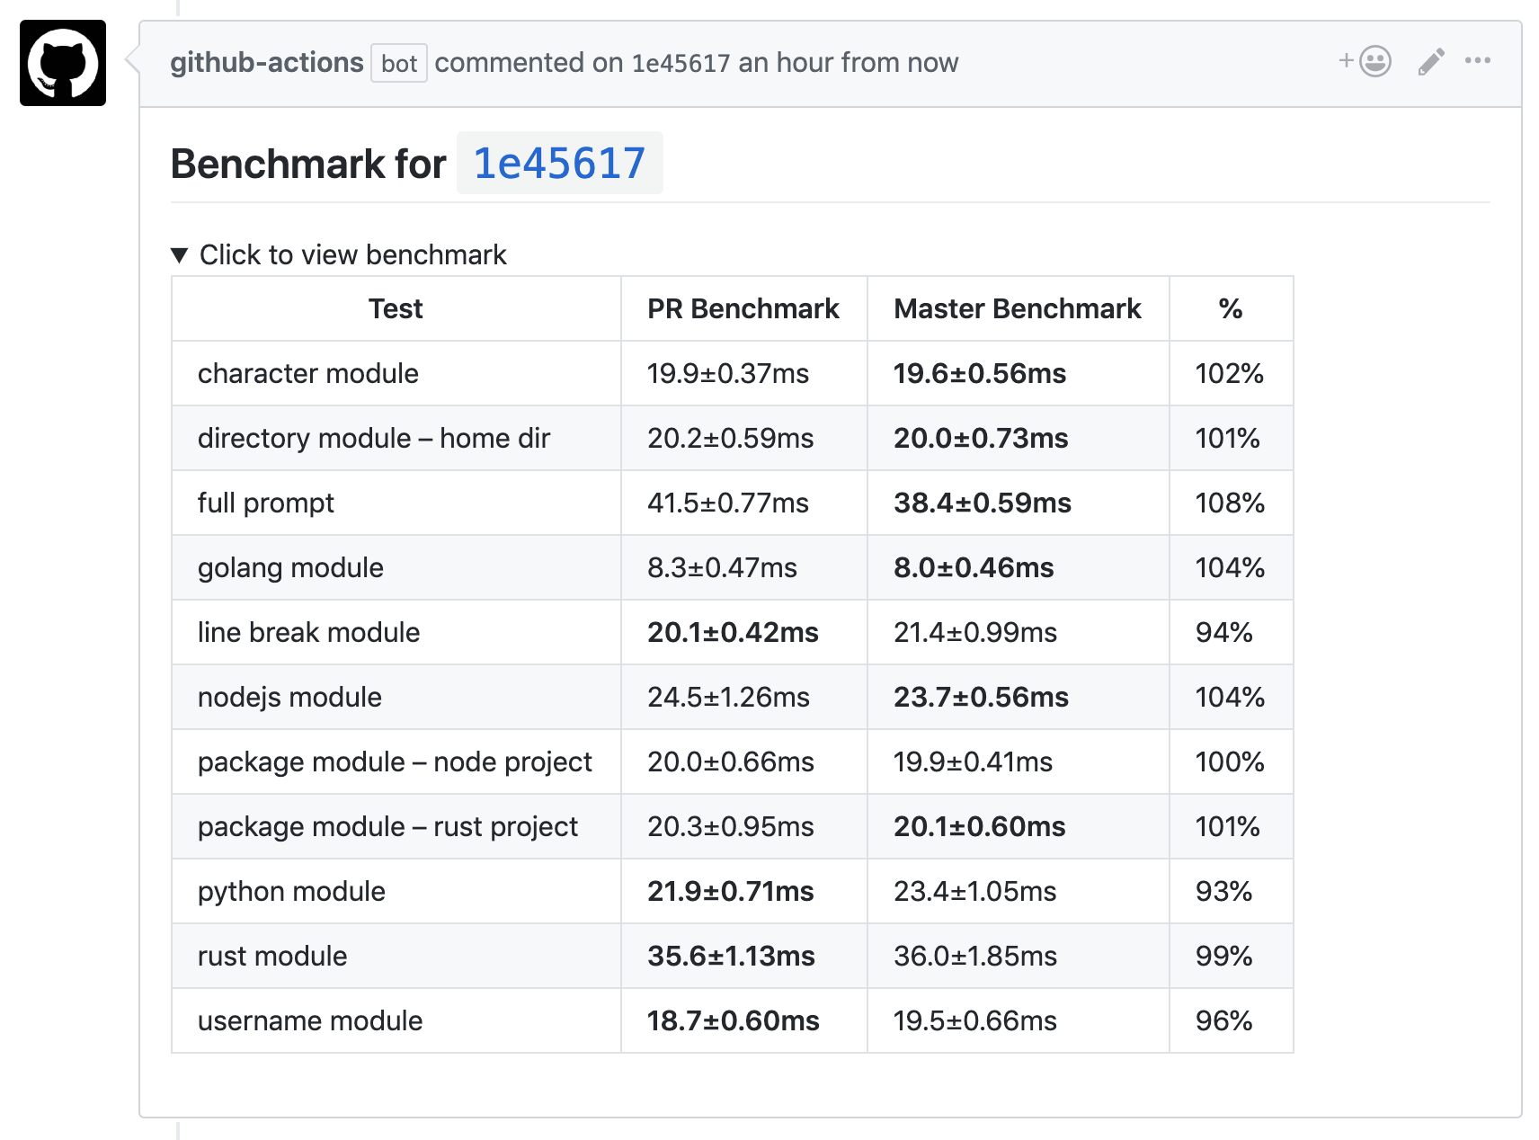1539x1140 pixels.
Task: Click the 'character module' test cell
Action: [x=308, y=373]
